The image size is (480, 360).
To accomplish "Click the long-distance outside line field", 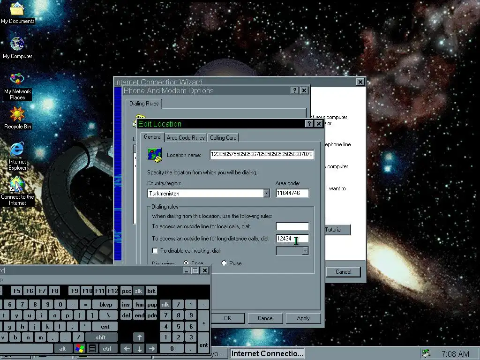I will (x=292, y=239).
